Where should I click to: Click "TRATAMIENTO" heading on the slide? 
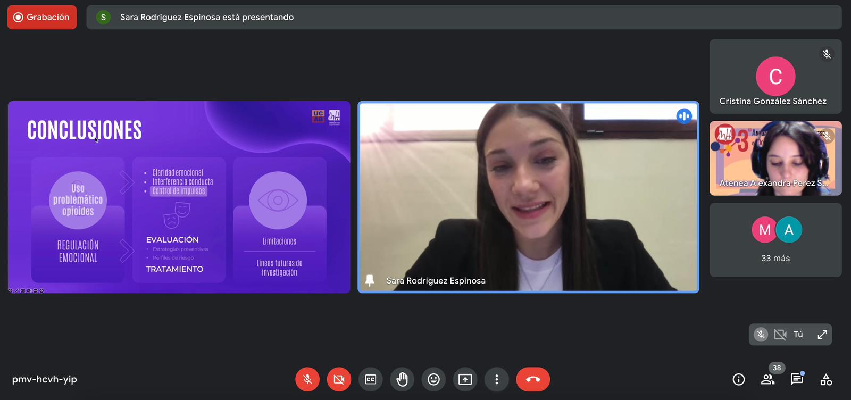tap(174, 269)
